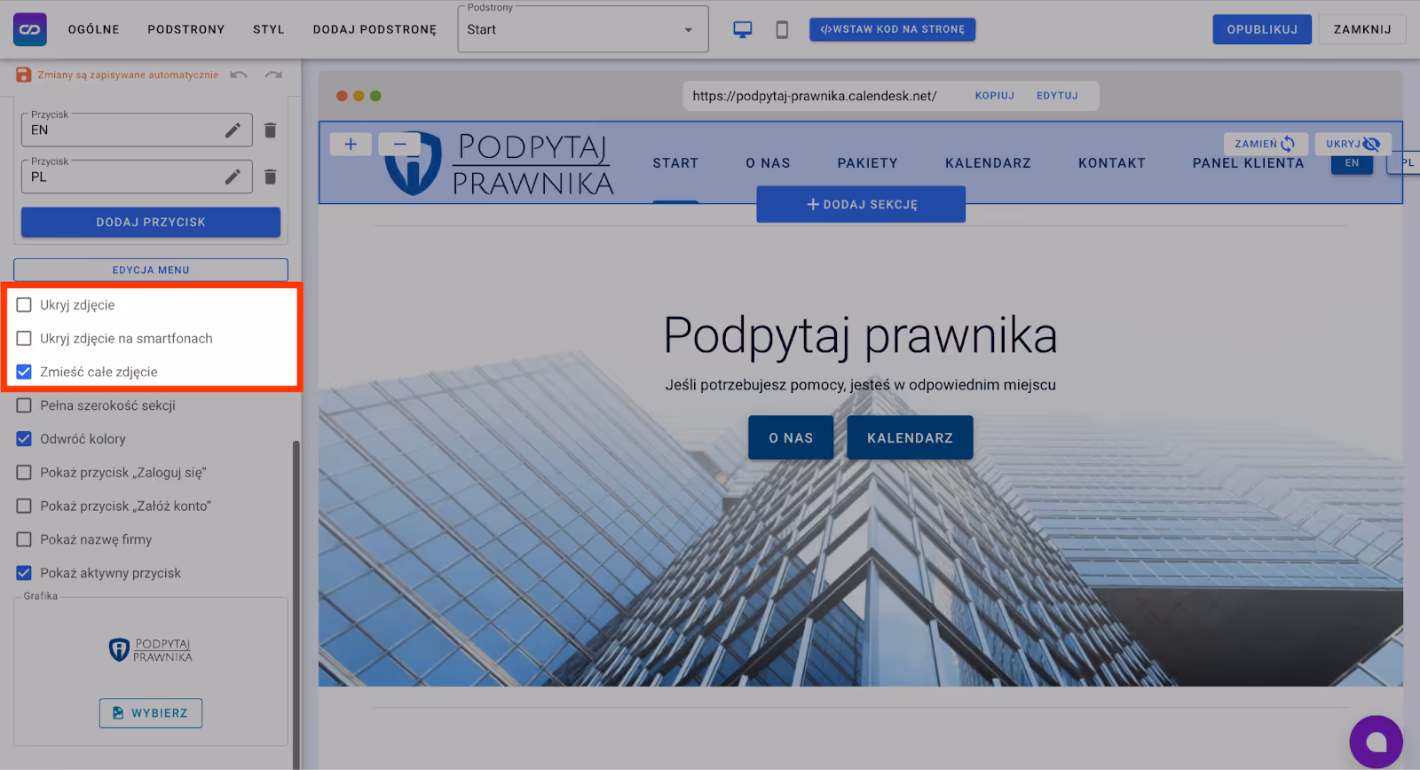Go to O NAS in site navigation
Viewport: 1420px width, 770px height.
[768, 163]
